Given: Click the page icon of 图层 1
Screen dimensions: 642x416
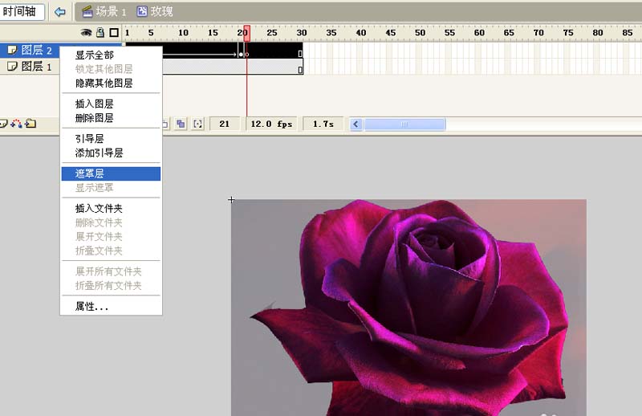Looking at the screenshot, I should point(12,66).
